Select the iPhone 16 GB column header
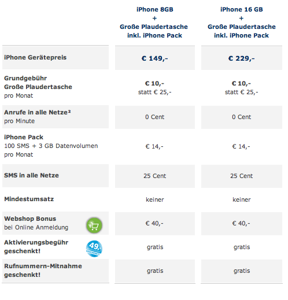 tap(242, 23)
